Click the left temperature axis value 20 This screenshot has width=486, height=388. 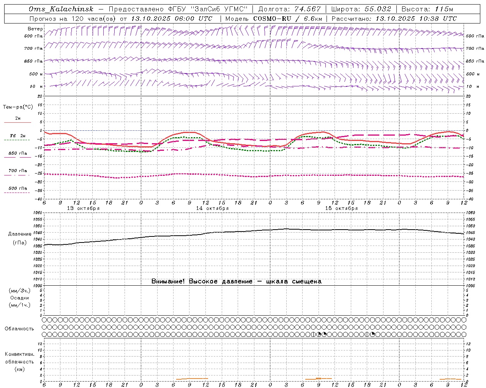pyautogui.click(x=39, y=96)
